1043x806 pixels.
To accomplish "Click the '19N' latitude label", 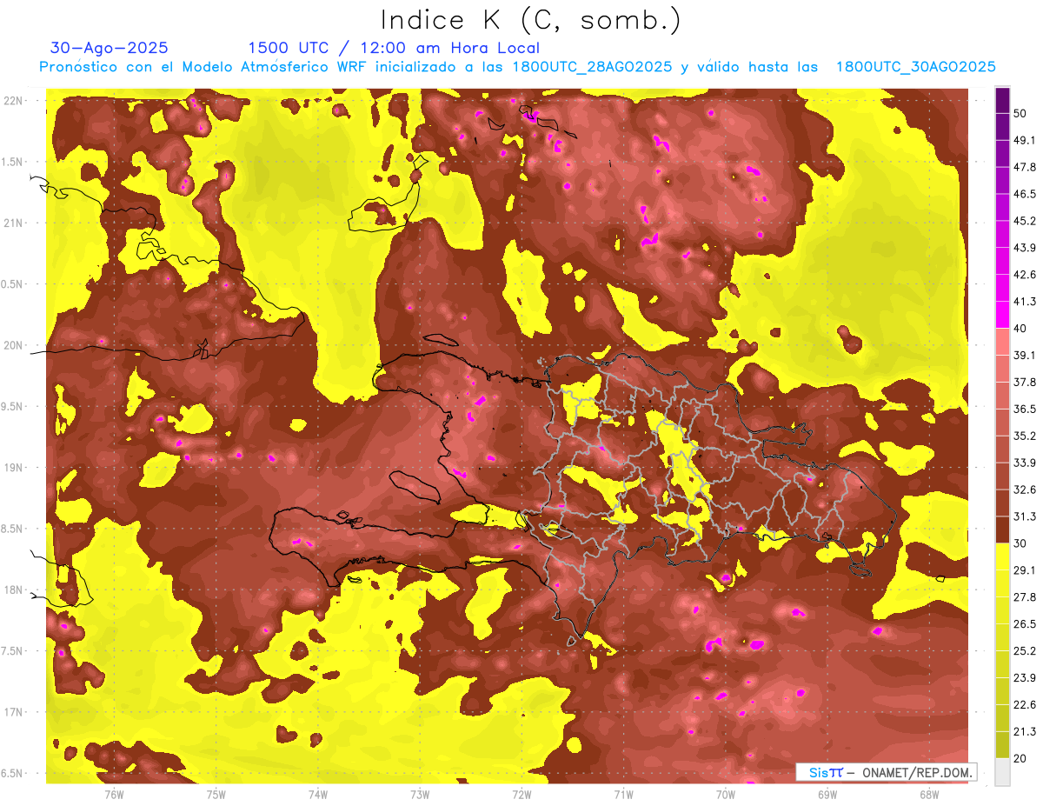I will point(13,468).
